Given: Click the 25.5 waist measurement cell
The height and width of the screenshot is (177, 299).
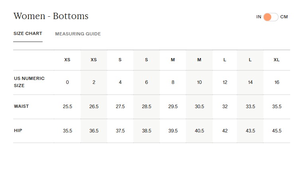Looking at the screenshot, I should click(x=67, y=107).
